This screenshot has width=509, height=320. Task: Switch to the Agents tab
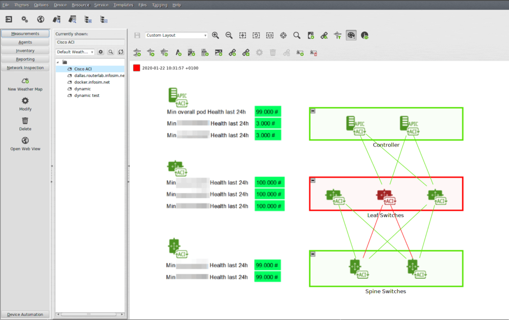coord(25,42)
